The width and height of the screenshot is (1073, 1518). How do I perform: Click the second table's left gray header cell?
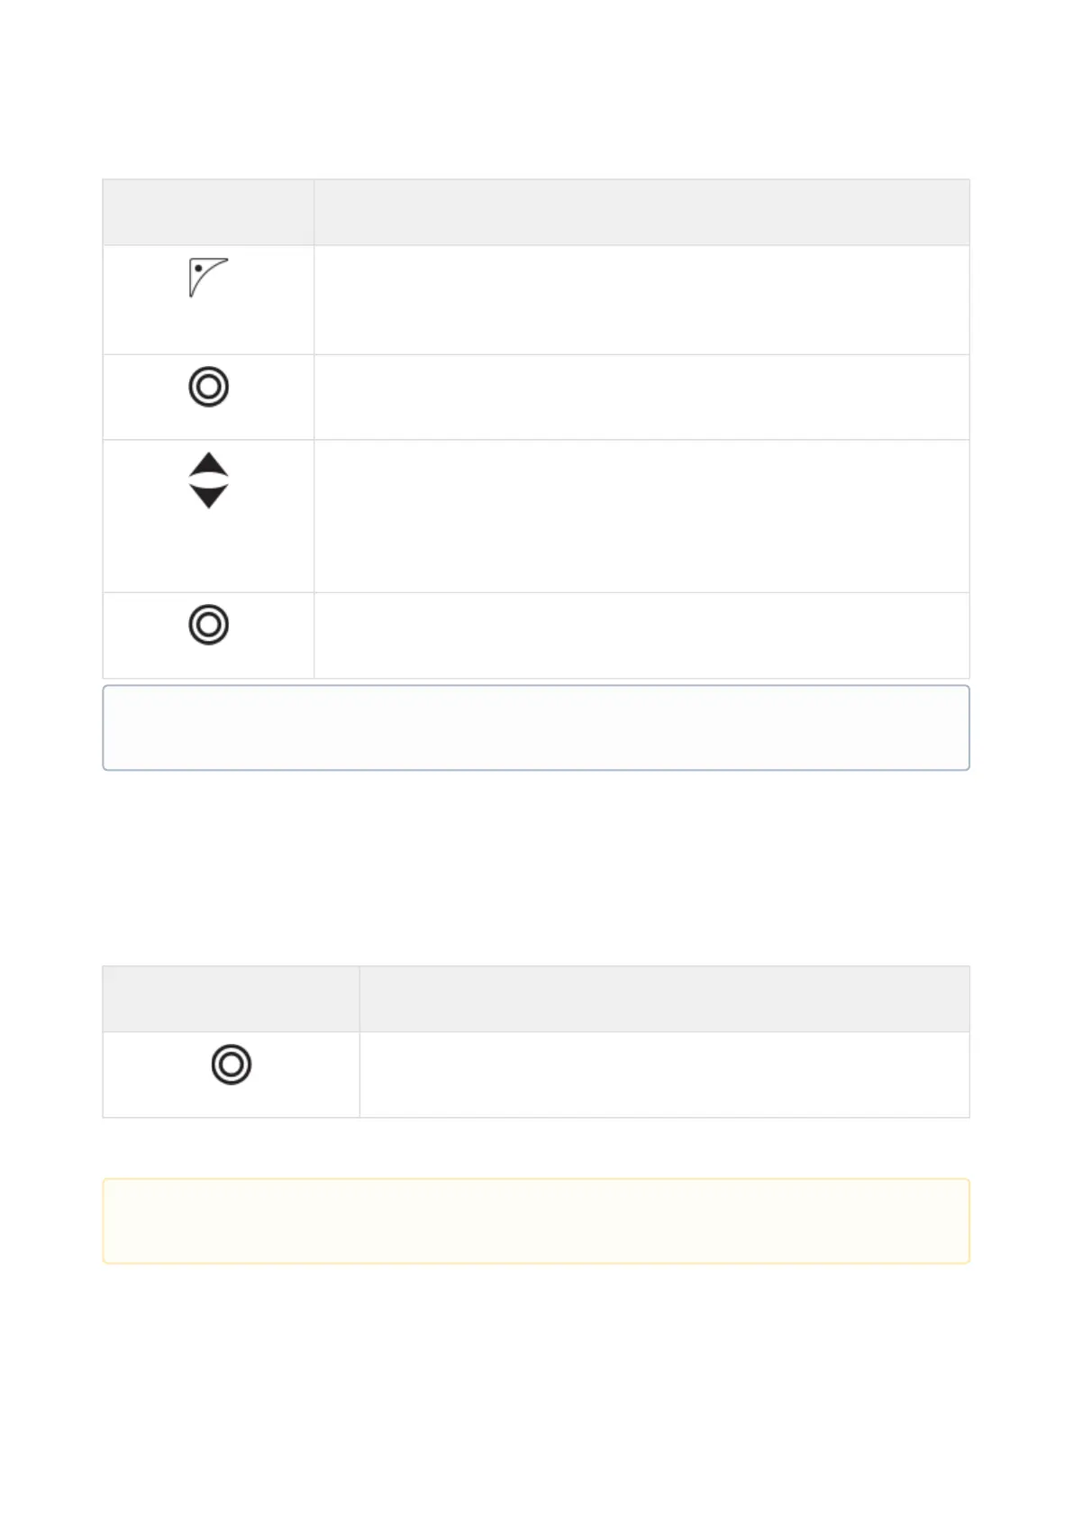coord(231,999)
